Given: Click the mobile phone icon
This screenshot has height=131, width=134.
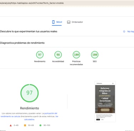Looking at the screenshot, I should 53,22.
